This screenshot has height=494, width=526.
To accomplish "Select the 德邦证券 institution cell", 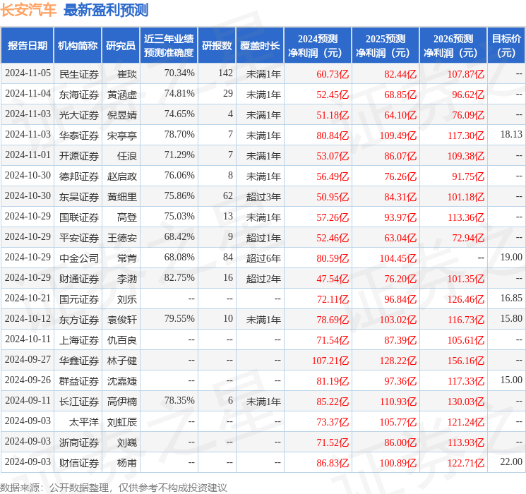I will tap(79, 176).
